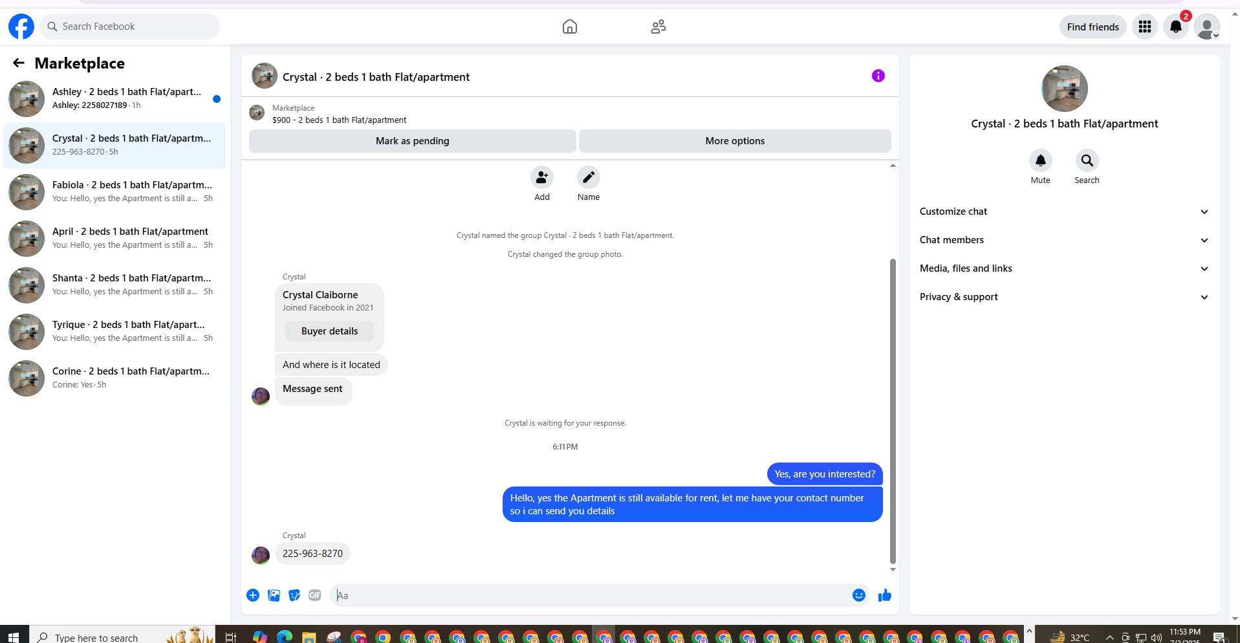Viewport: 1240px width, 643px height.
Task: Show hidden system tray icons
Action: coord(1110,637)
